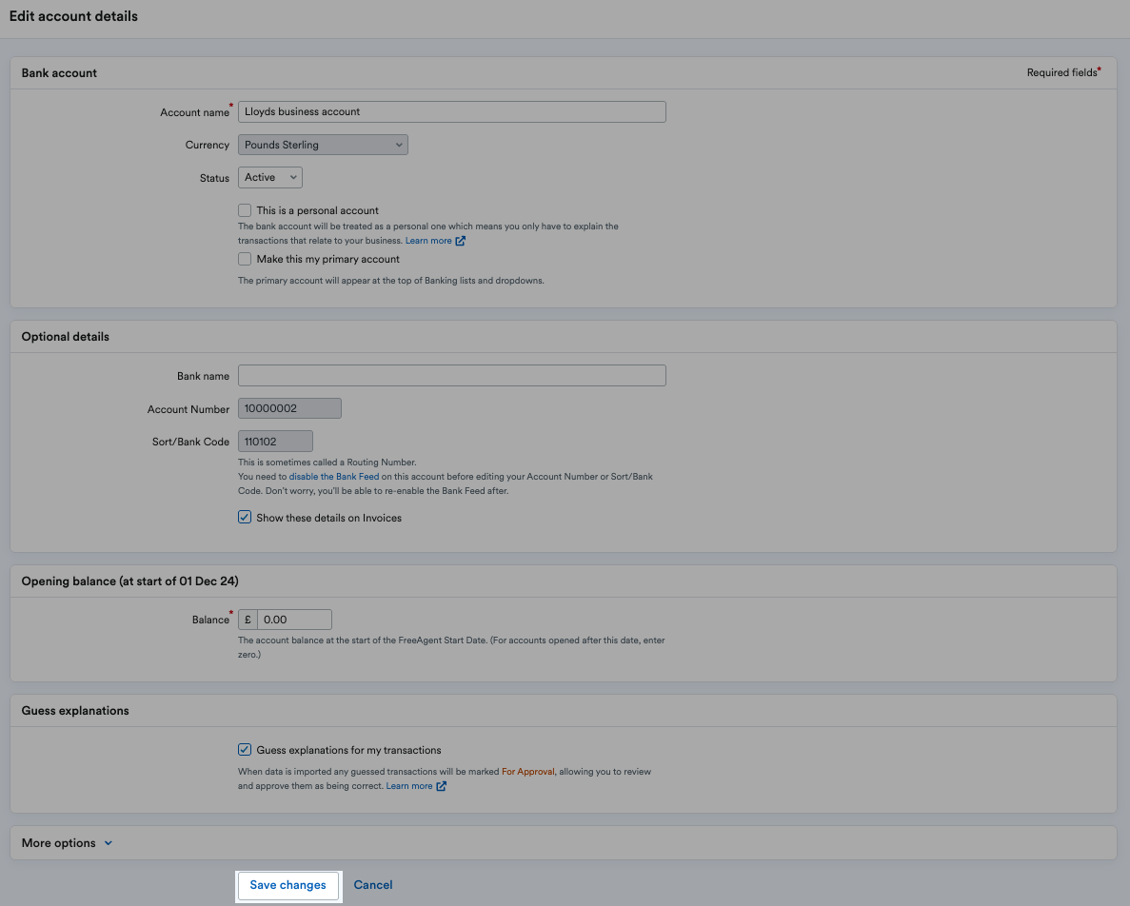The width and height of the screenshot is (1130, 906).
Task: Click the Opening balance section heading
Action: pyautogui.click(x=129, y=581)
